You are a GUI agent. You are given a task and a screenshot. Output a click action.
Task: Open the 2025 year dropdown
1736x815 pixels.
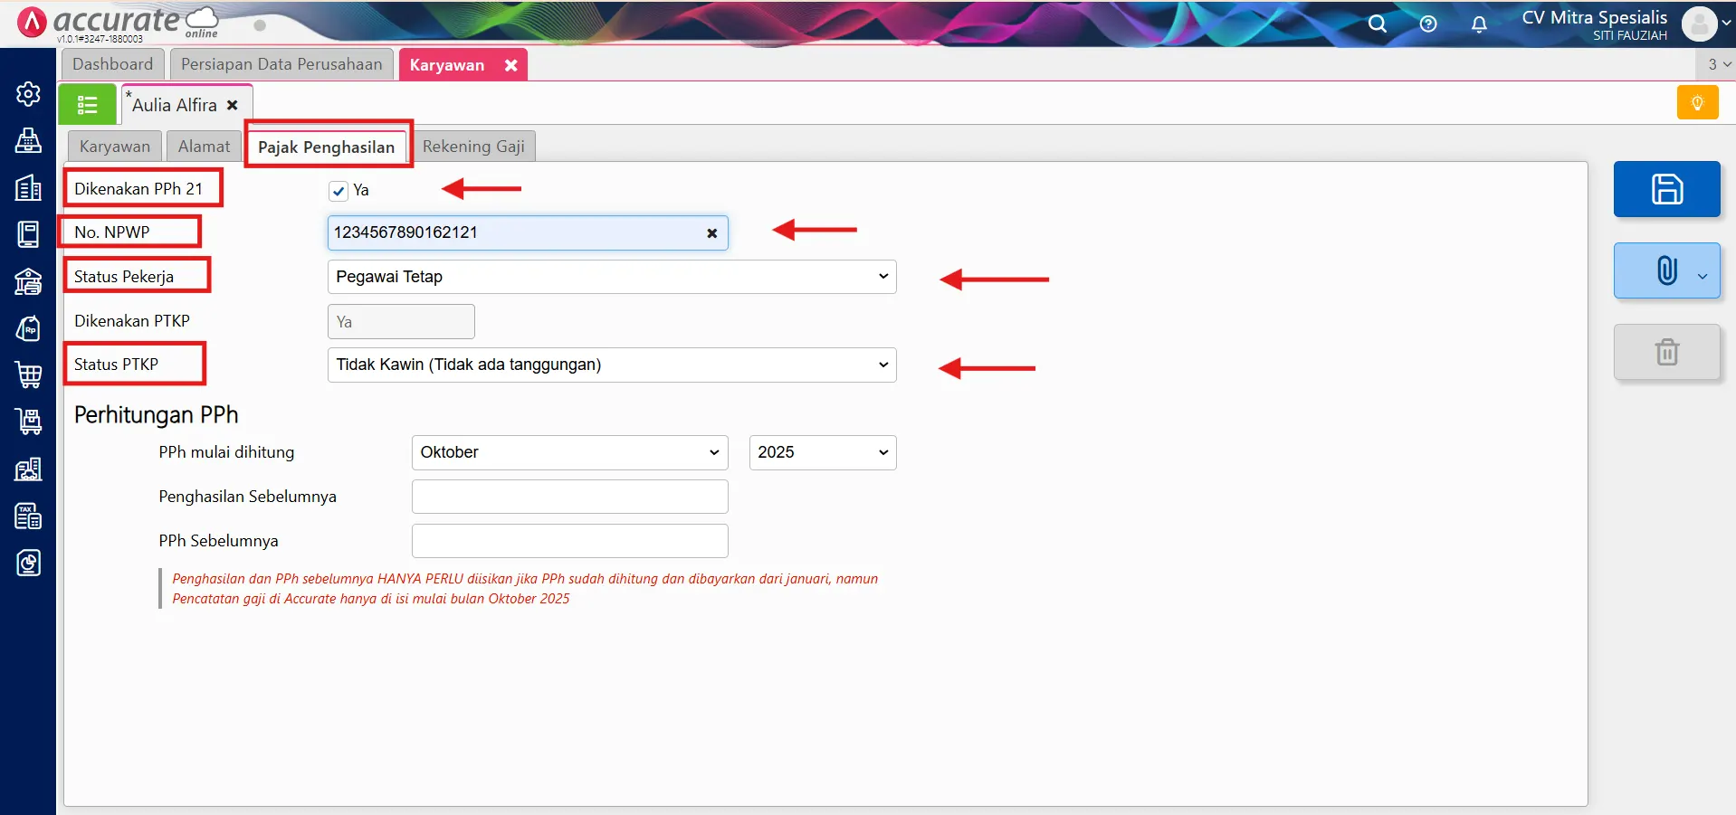point(822,452)
